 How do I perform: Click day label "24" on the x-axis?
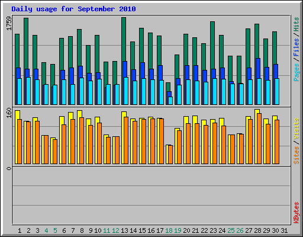(x=222, y=230)
